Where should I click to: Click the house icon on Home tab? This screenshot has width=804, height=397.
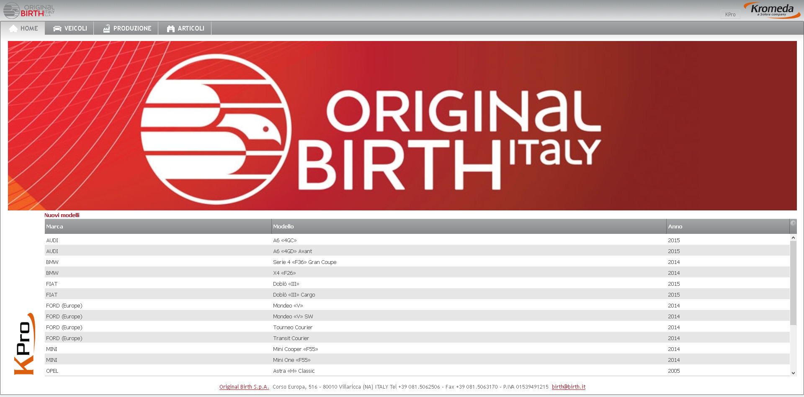[x=13, y=28]
